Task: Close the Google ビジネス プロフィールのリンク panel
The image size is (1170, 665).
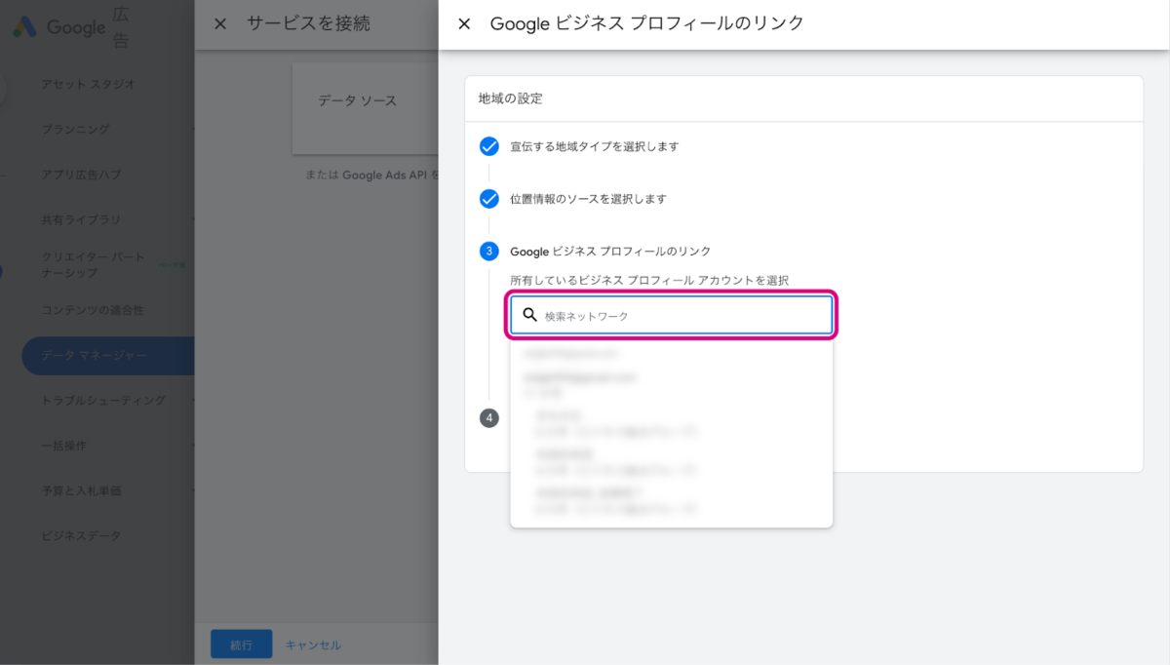Action: pyautogui.click(x=464, y=24)
